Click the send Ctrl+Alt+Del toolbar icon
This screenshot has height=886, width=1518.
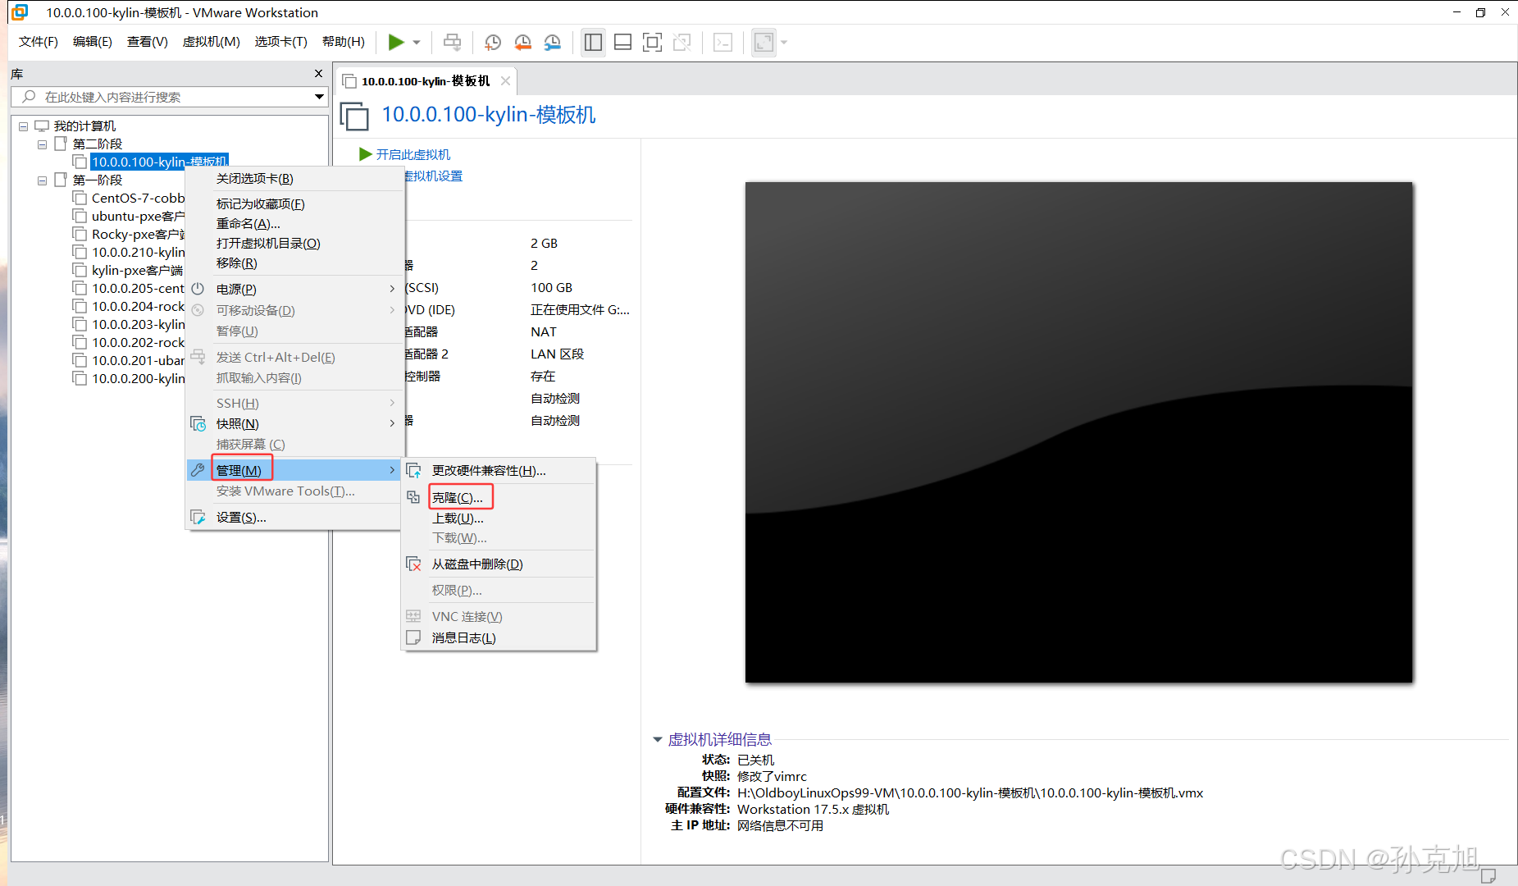(x=452, y=42)
